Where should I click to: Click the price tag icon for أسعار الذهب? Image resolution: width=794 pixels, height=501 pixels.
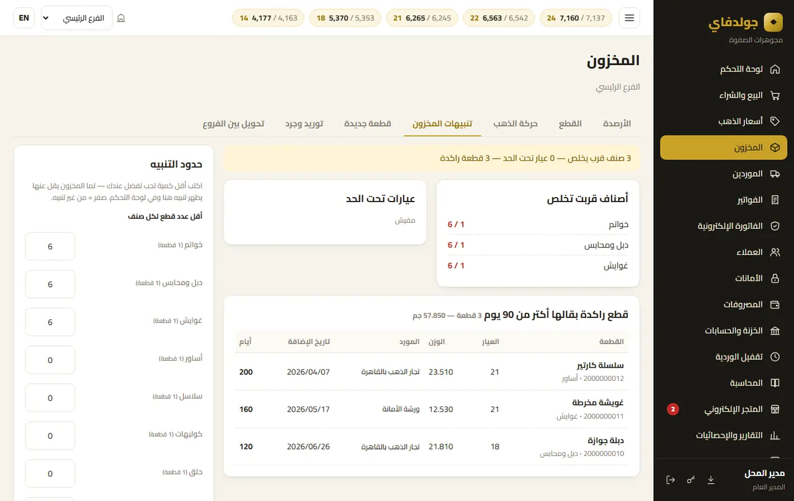click(775, 122)
